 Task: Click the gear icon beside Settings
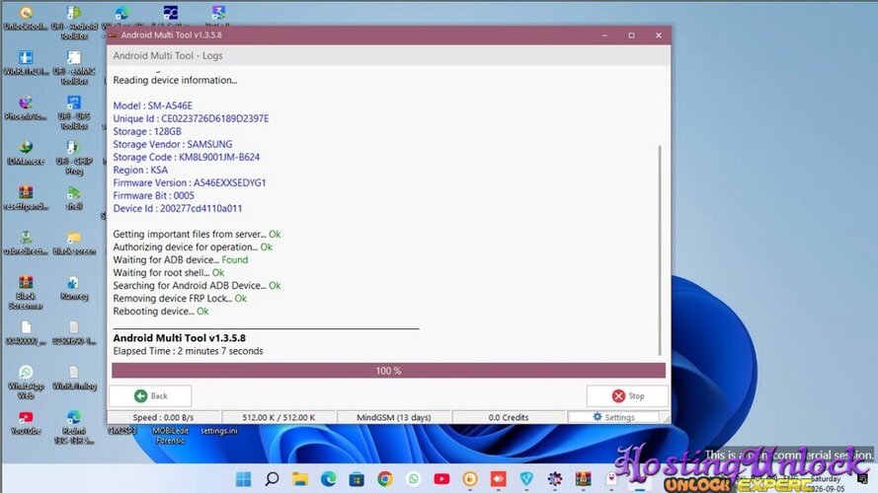[597, 417]
